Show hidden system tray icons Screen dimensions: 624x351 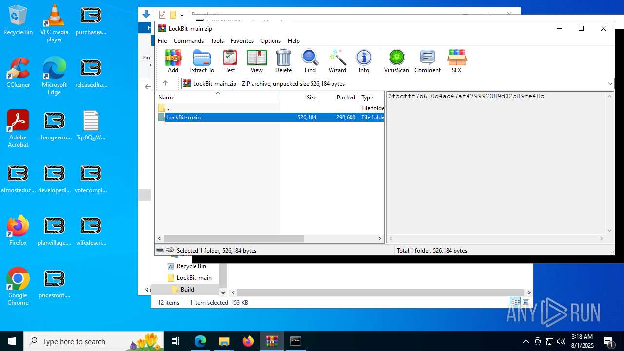(x=526, y=341)
